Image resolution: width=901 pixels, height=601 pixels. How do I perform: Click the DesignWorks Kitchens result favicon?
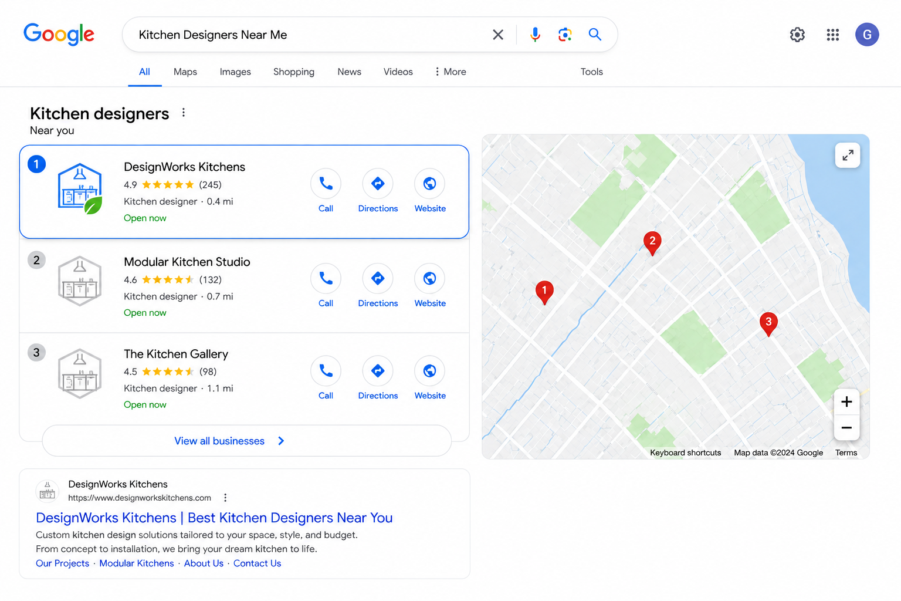pos(47,491)
